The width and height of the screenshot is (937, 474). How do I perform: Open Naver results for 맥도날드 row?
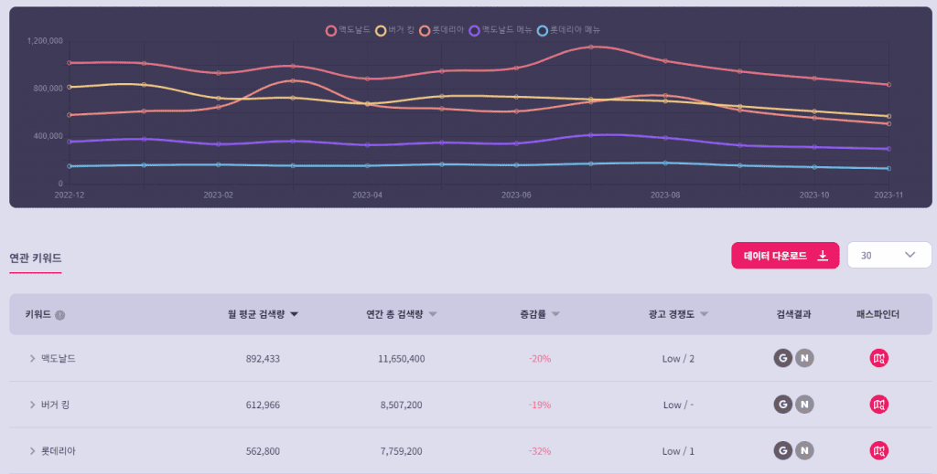point(804,358)
